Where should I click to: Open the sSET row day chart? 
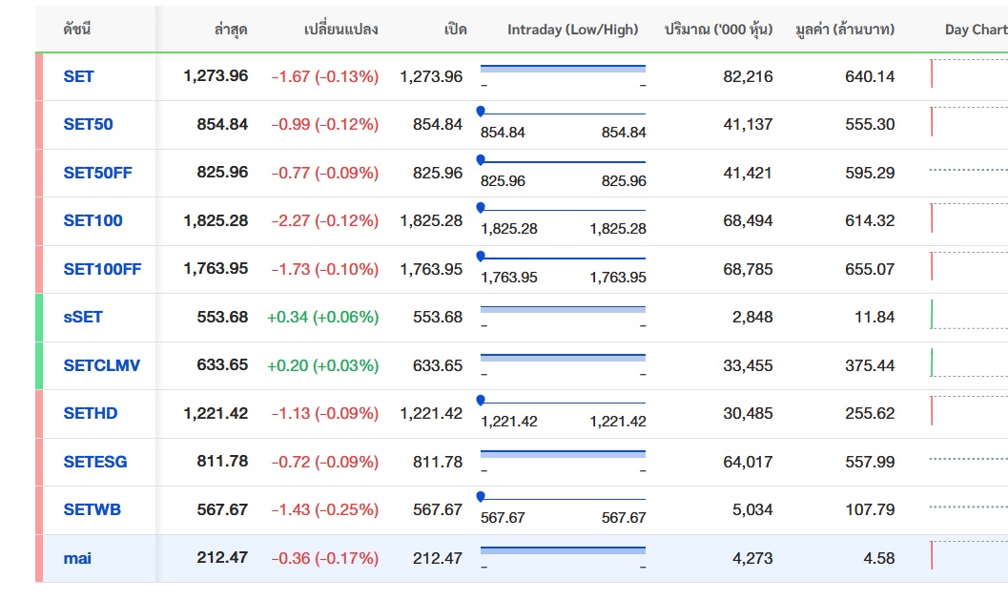click(x=968, y=315)
